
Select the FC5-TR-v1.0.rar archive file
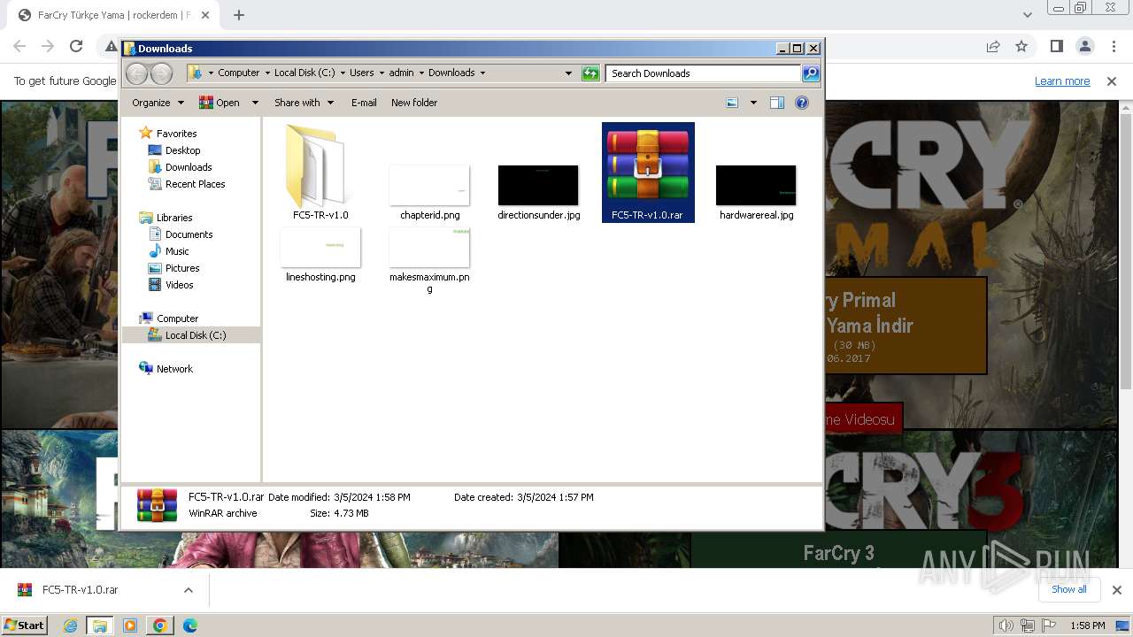click(x=648, y=173)
